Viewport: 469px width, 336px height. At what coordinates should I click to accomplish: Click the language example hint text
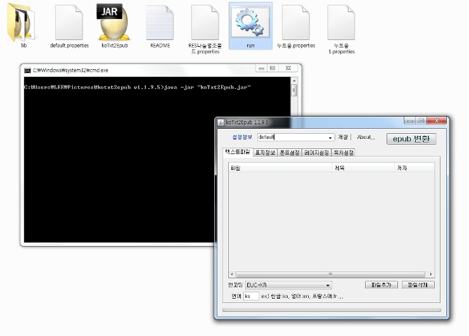coord(302,296)
